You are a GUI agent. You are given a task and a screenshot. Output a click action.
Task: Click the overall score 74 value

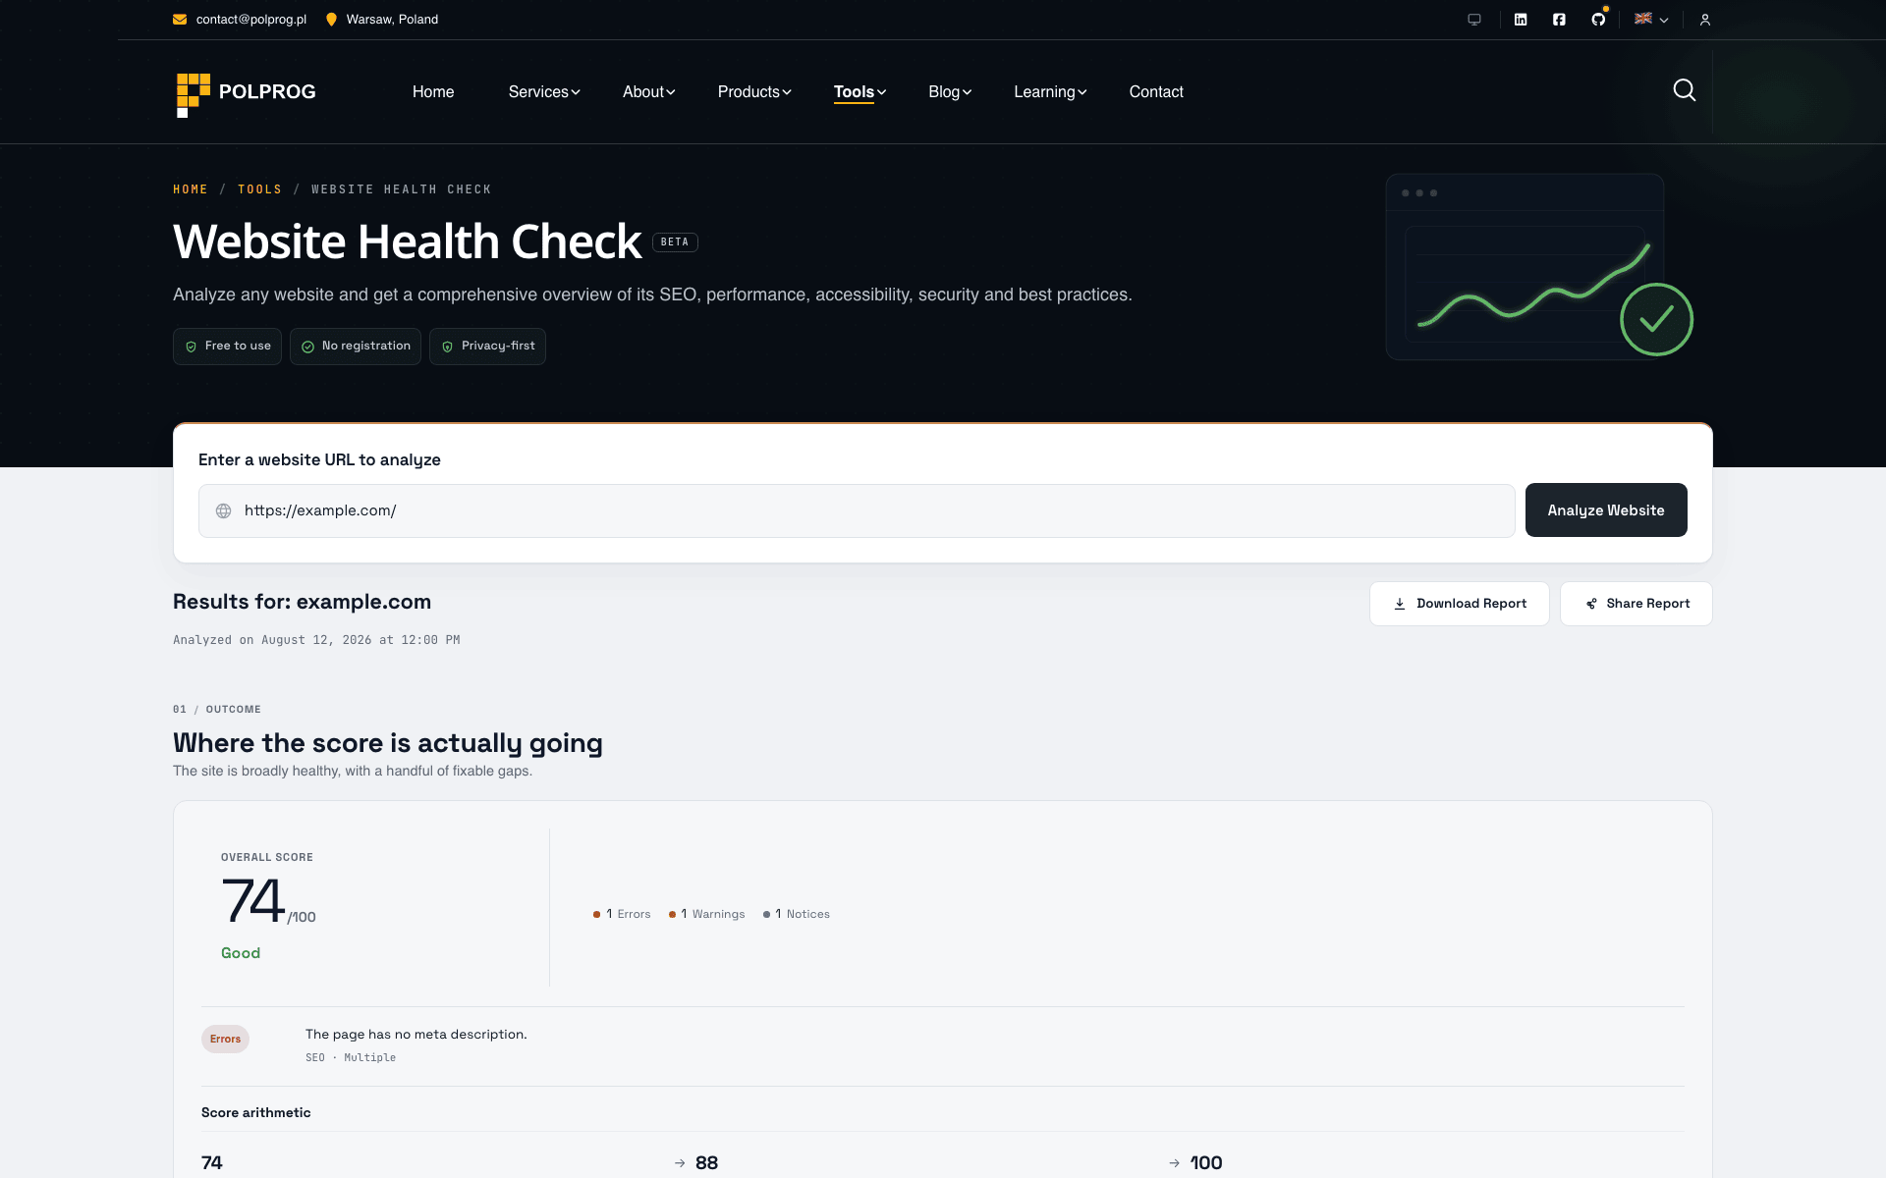click(x=252, y=900)
